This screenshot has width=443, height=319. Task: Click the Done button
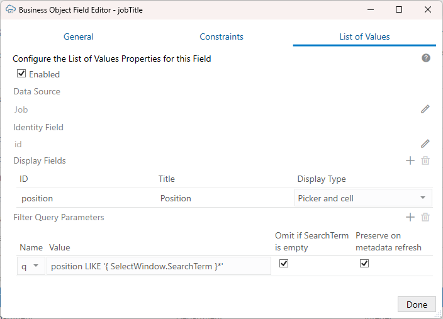click(417, 305)
